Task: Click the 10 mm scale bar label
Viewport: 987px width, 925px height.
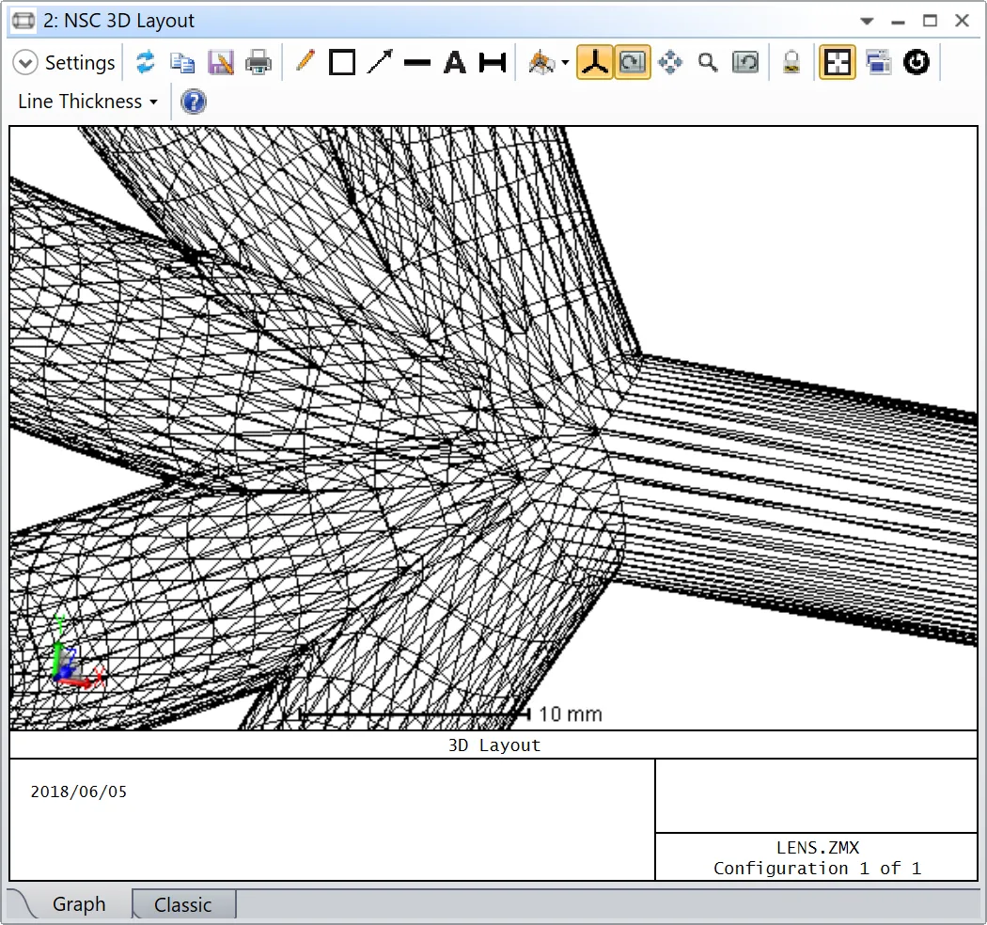Action: (571, 714)
